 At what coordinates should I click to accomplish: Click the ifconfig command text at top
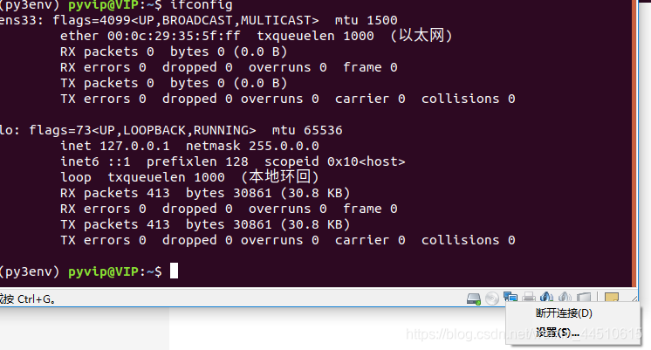202,5
